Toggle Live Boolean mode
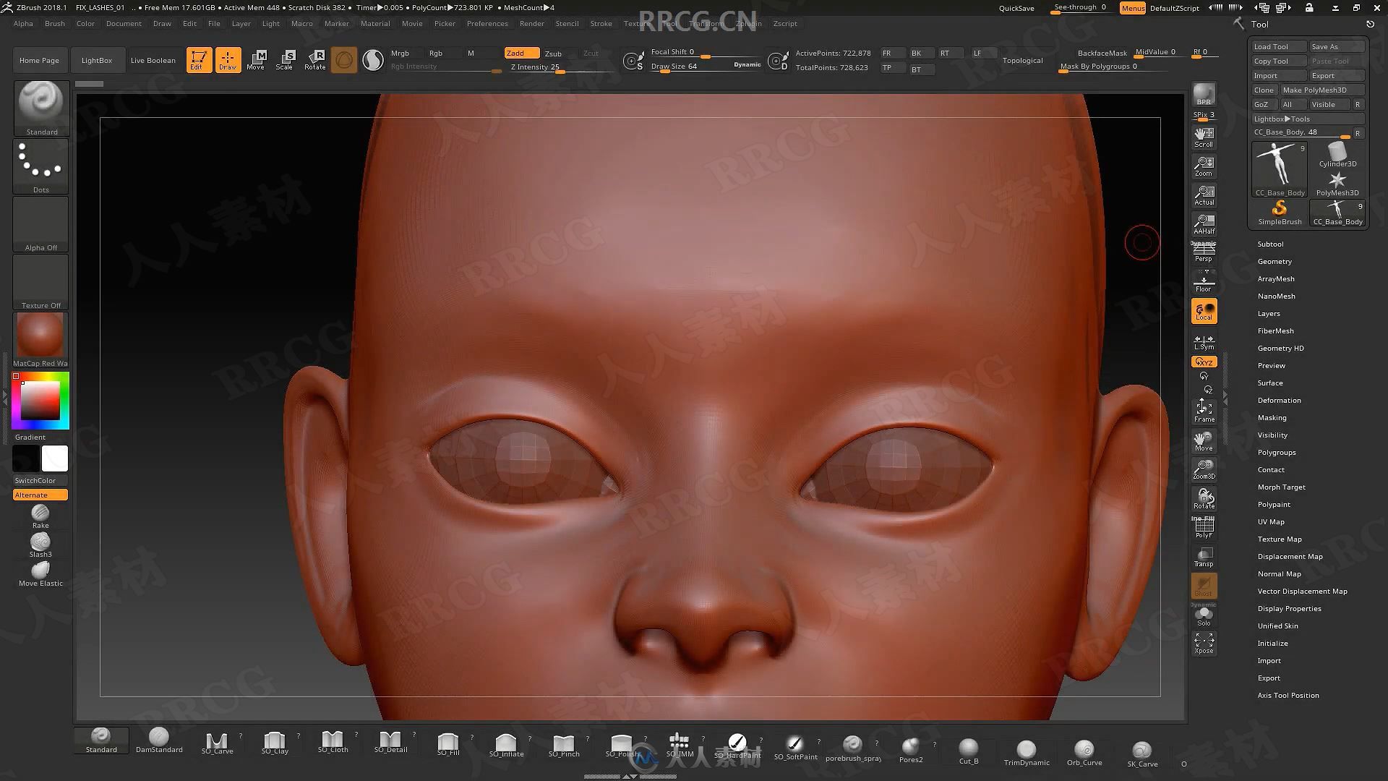 point(152,59)
